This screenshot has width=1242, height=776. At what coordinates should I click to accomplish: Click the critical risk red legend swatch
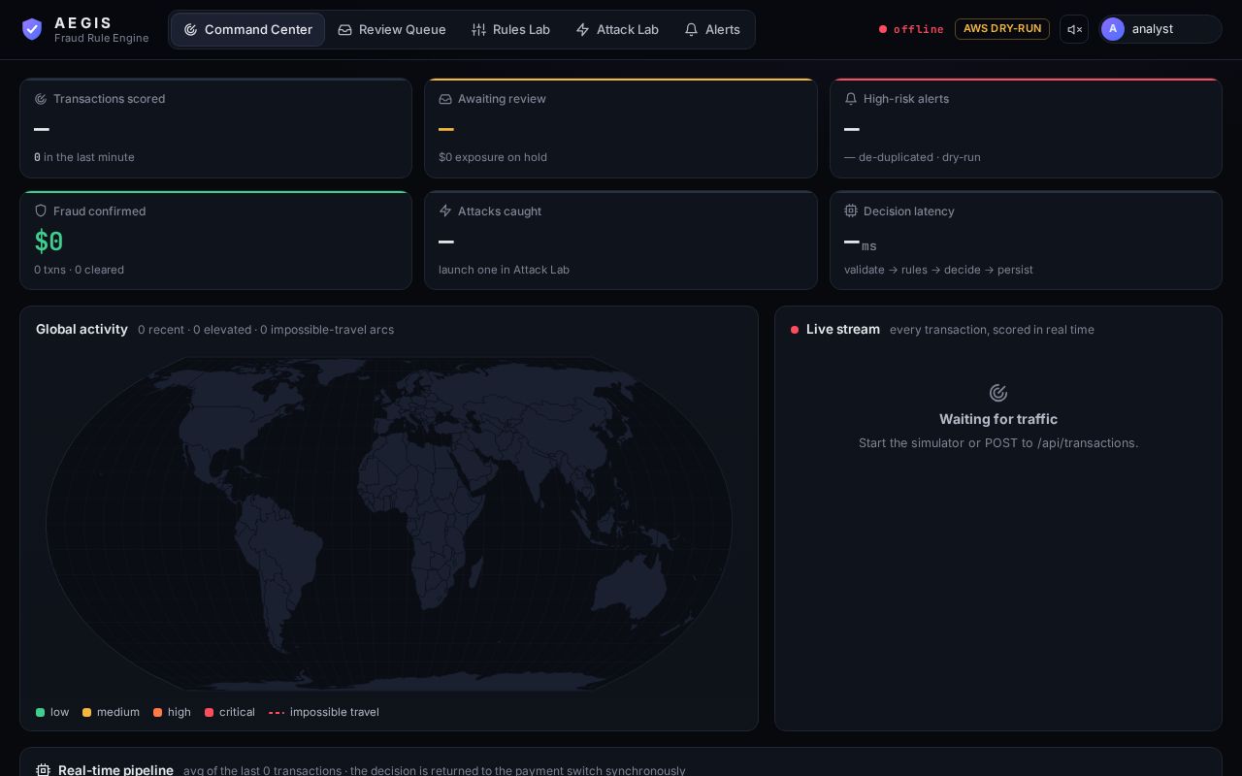[x=210, y=712]
